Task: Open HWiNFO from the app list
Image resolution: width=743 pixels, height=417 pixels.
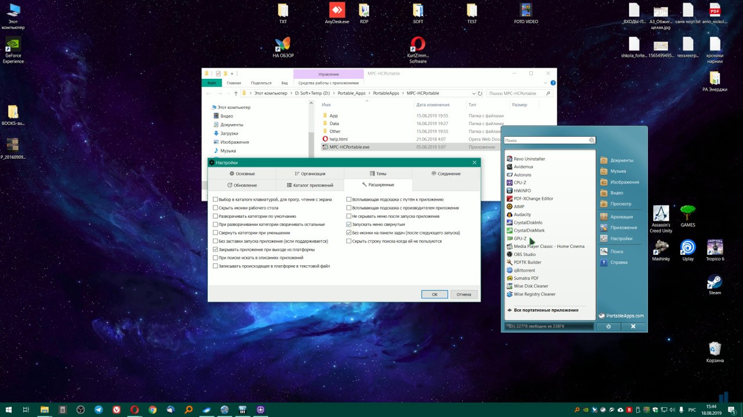Action: click(518, 191)
